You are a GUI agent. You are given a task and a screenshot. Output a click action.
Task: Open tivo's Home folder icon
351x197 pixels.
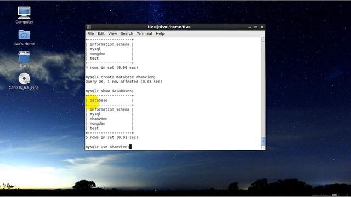pyautogui.click(x=24, y=38)
